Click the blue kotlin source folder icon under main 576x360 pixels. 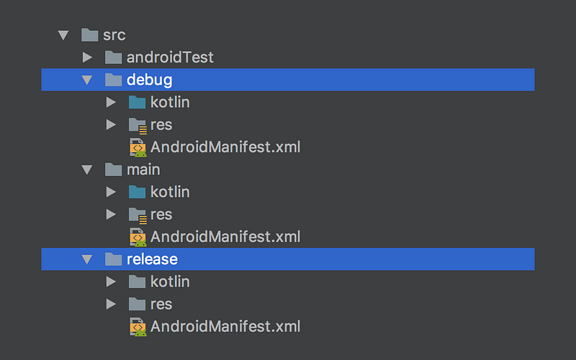coord(137,192)
